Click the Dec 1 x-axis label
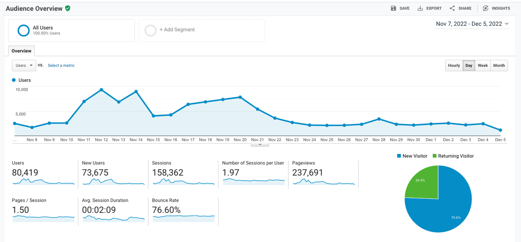Image resolution: width=521 pixels, height=242 pixels. [x=431, y=139]
